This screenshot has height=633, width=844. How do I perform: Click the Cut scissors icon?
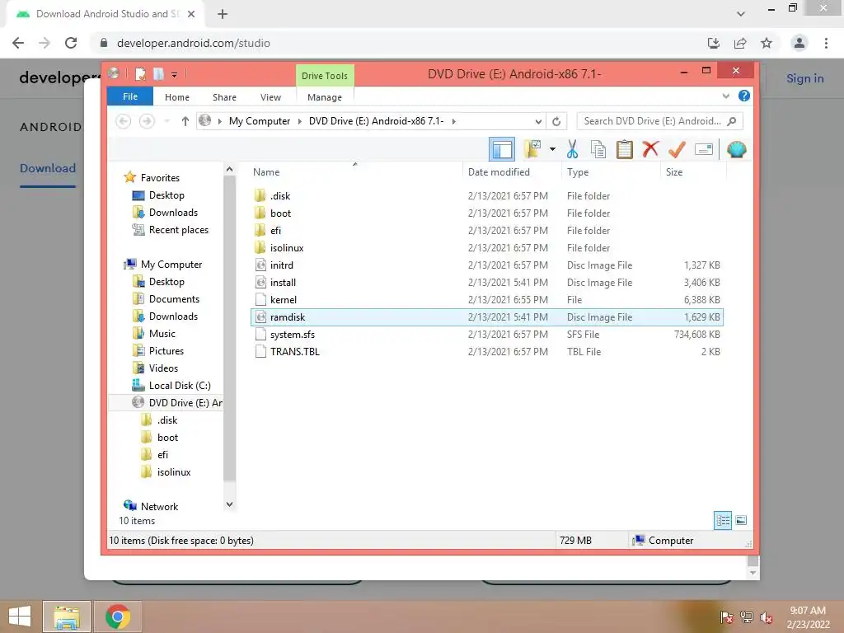tap(572, 149)
